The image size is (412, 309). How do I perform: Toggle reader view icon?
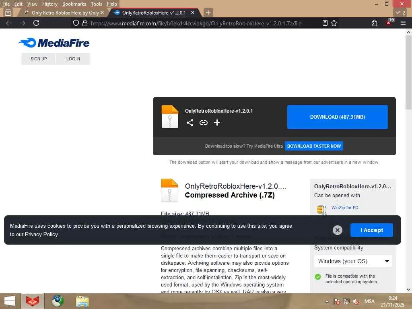[x=325, y=23]
